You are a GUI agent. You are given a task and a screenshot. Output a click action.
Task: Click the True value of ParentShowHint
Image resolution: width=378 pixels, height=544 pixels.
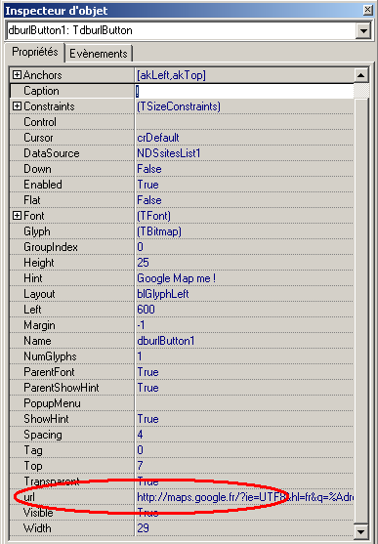(x=147, y=388)
